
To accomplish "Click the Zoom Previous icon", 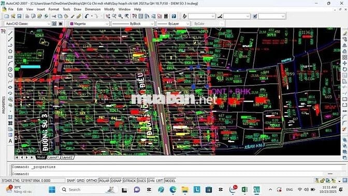I will point(126,16).
